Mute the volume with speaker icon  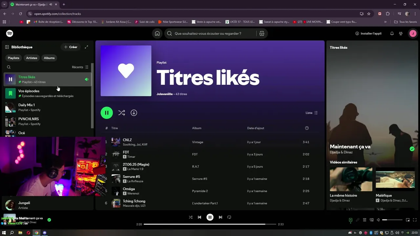[x=378, y=220]
